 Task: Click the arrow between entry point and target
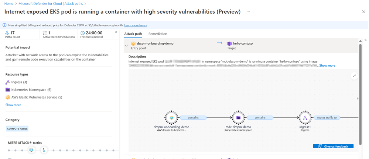pos(219,43)
